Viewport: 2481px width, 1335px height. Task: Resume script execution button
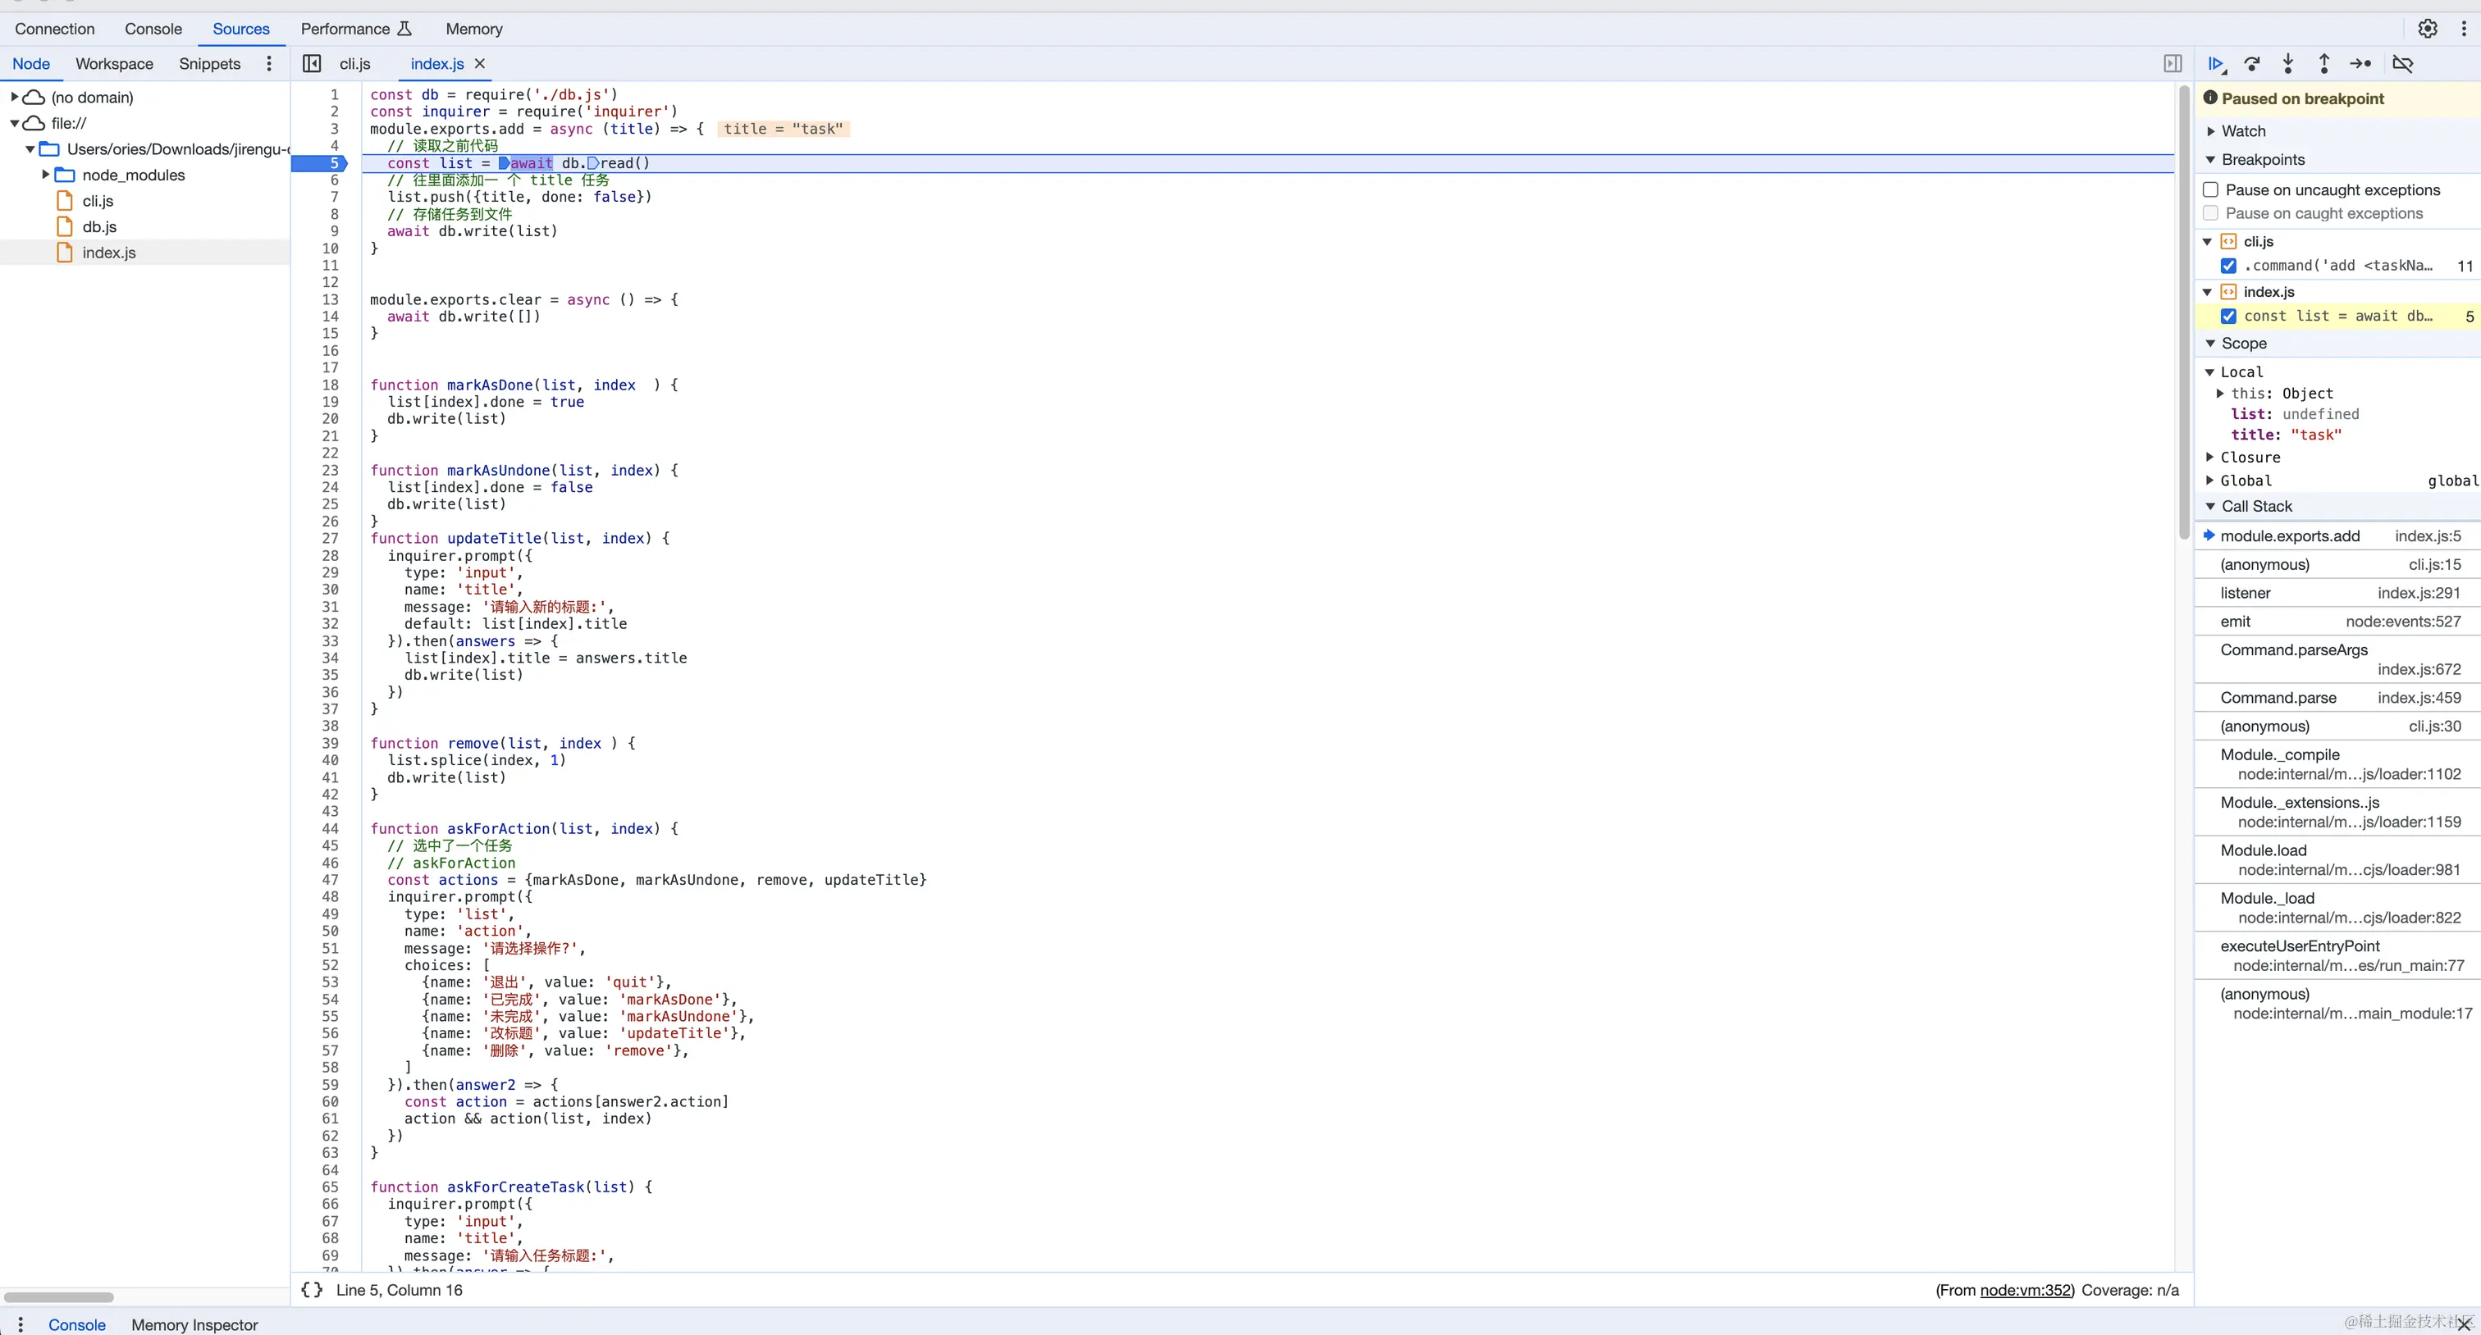coord(2216,63)
